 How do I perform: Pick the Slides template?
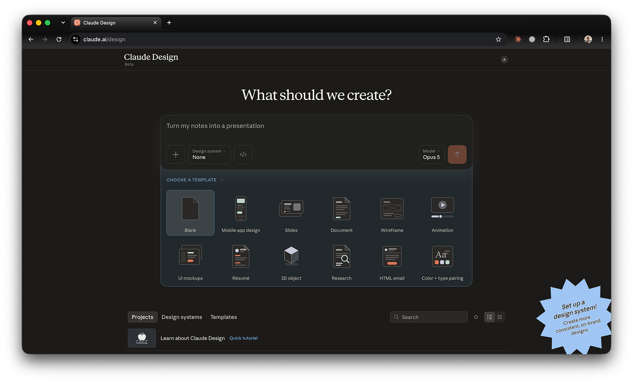point(291,213)
